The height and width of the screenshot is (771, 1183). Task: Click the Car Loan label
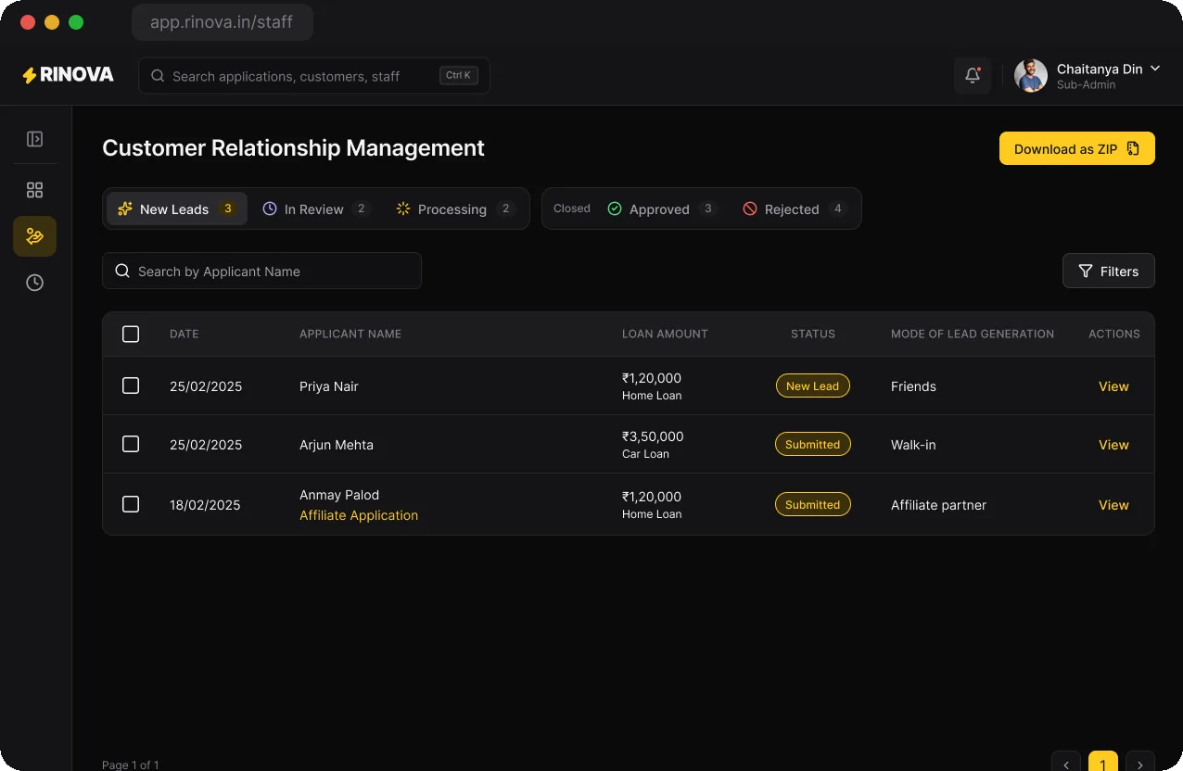click(645, 454)
